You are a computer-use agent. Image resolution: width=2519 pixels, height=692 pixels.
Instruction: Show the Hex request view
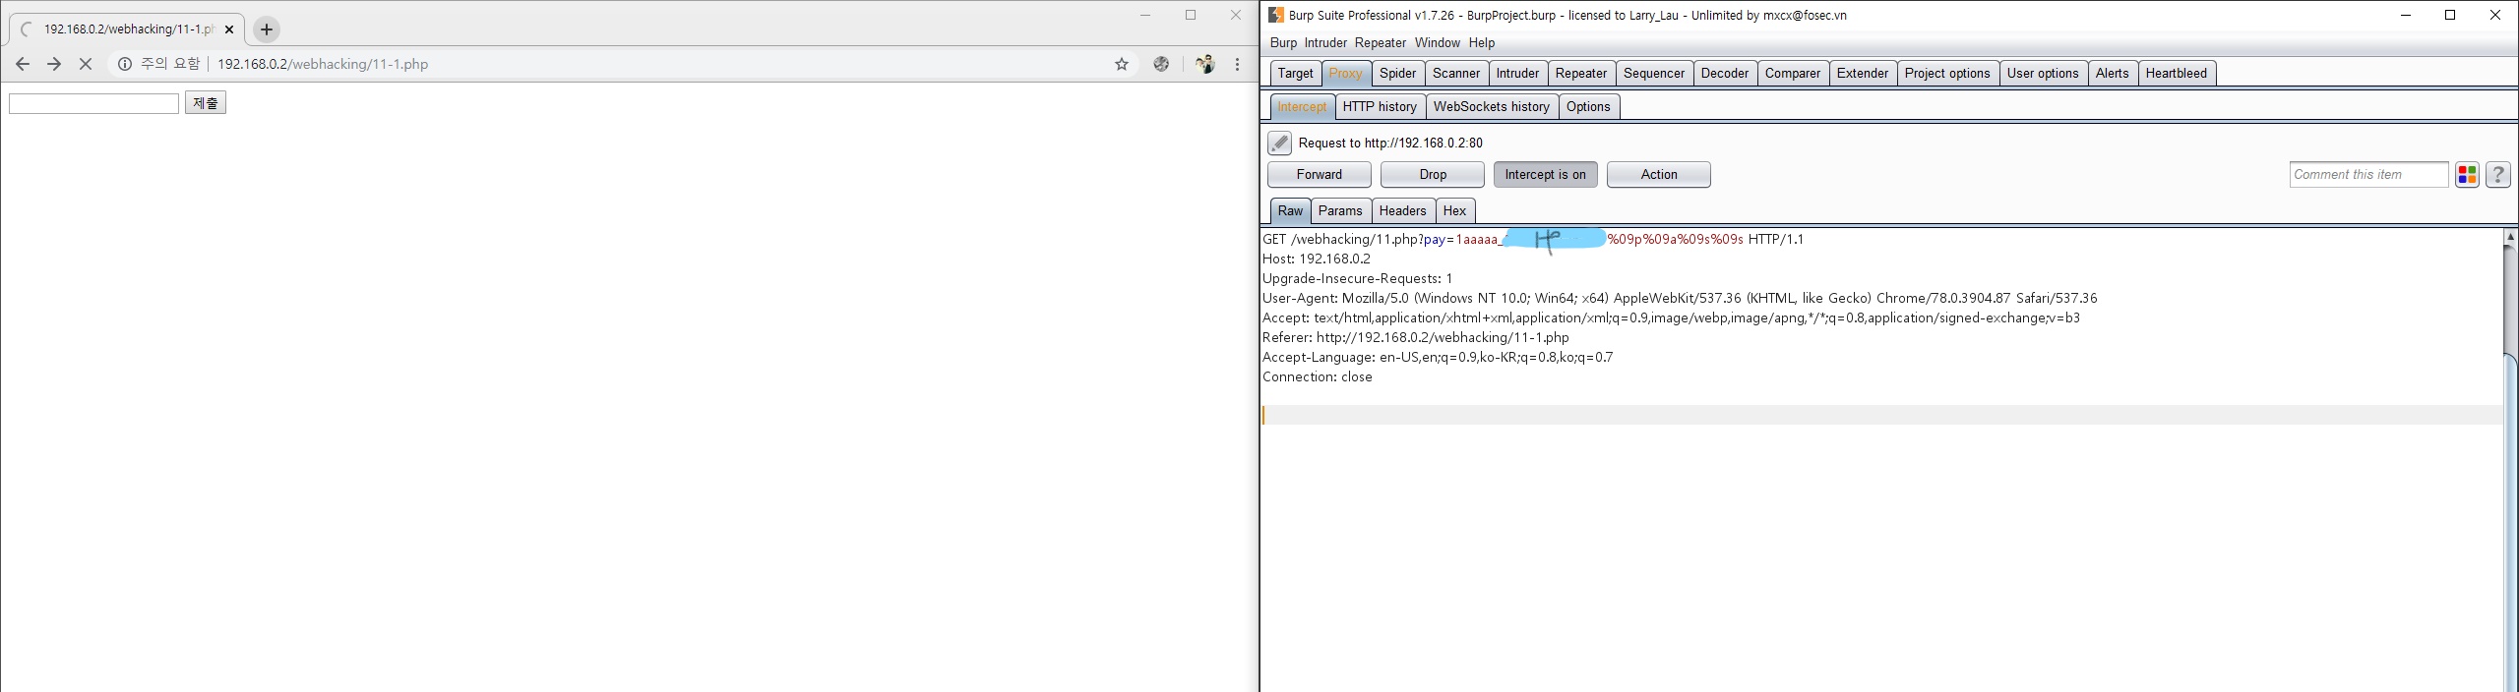1454,211
